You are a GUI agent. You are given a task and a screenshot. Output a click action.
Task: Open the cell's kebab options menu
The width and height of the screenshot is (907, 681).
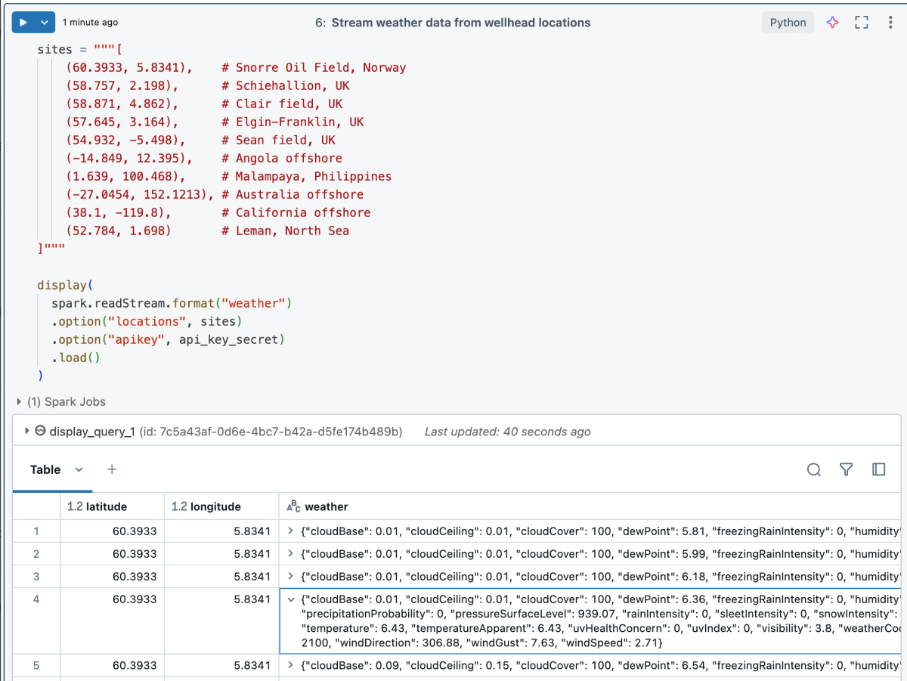(890, 23)
